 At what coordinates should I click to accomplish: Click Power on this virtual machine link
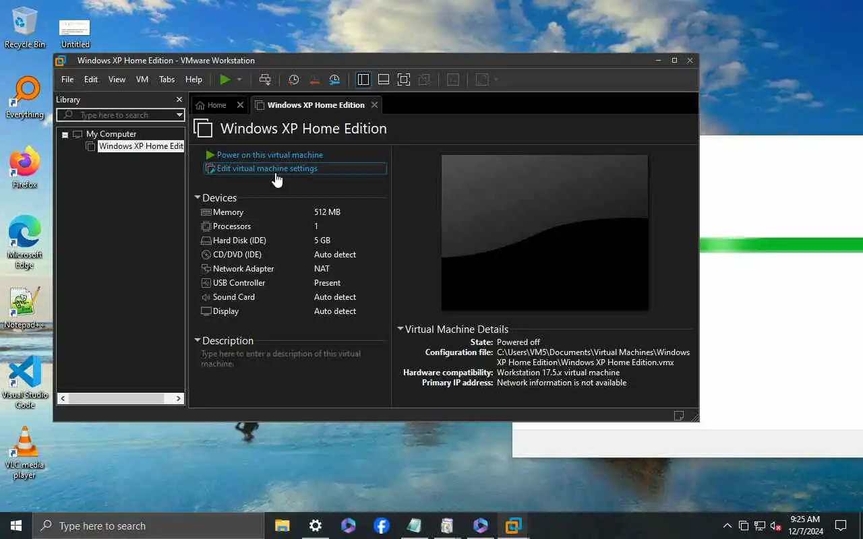(x=270, y=155)
